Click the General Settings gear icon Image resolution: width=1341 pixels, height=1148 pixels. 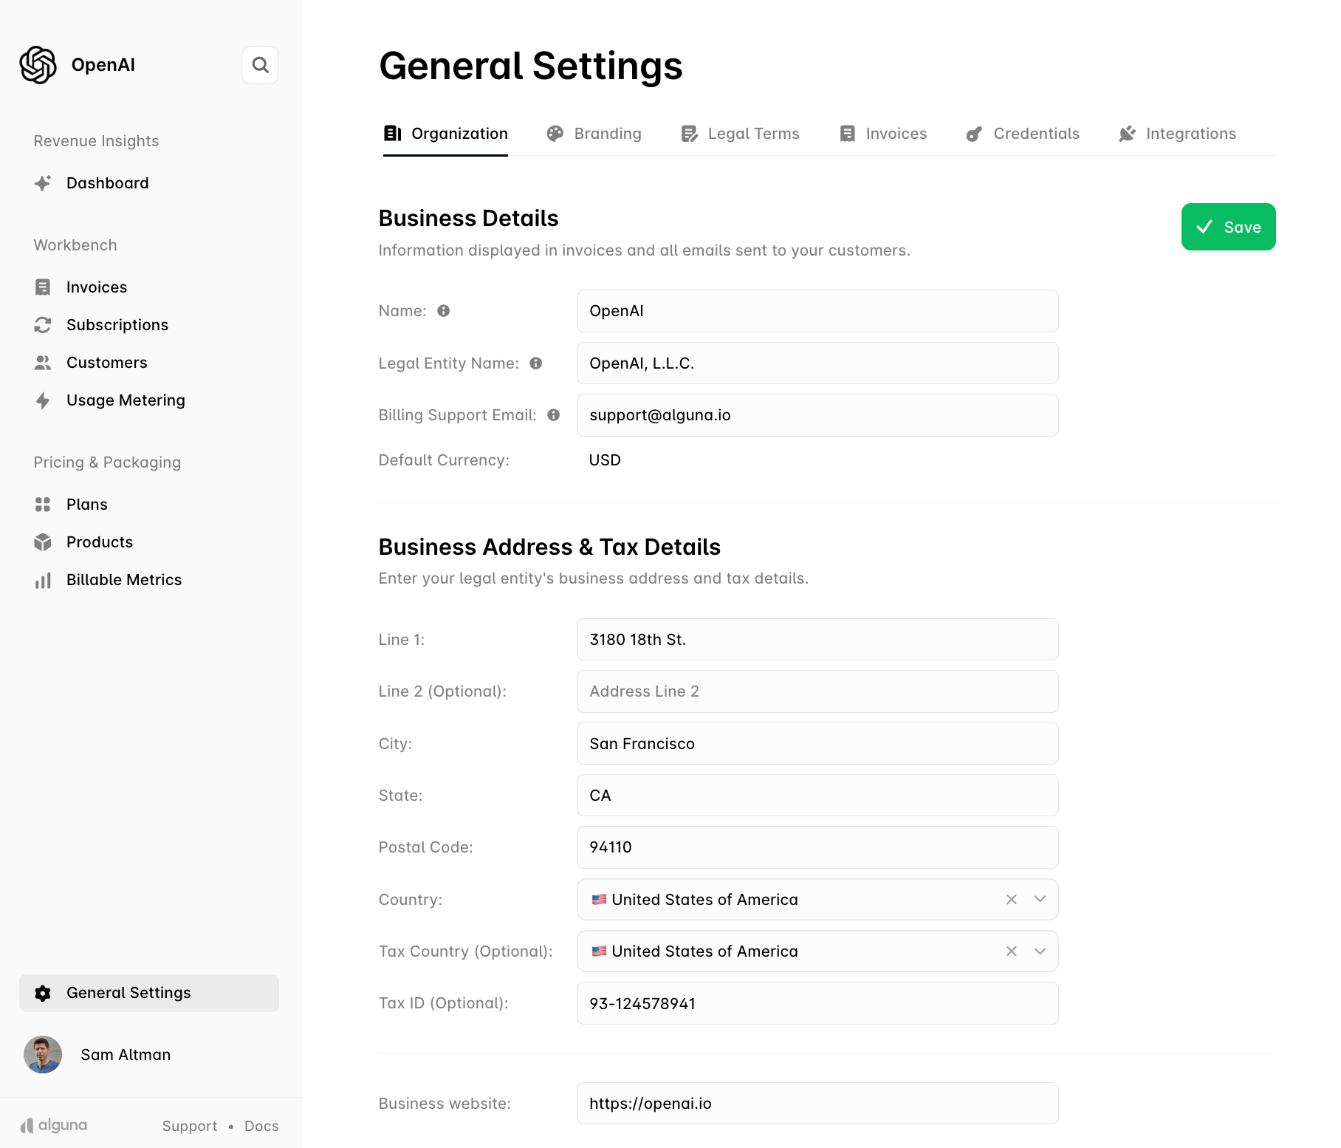tap(43, 993)
